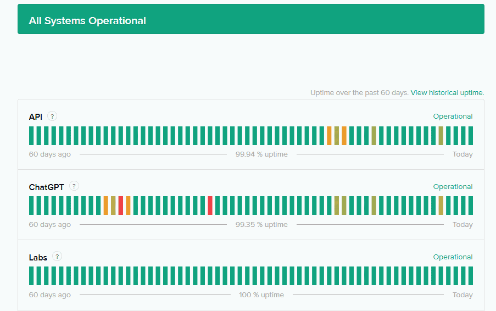Select 'Today' label under API bars

[462, 154]
